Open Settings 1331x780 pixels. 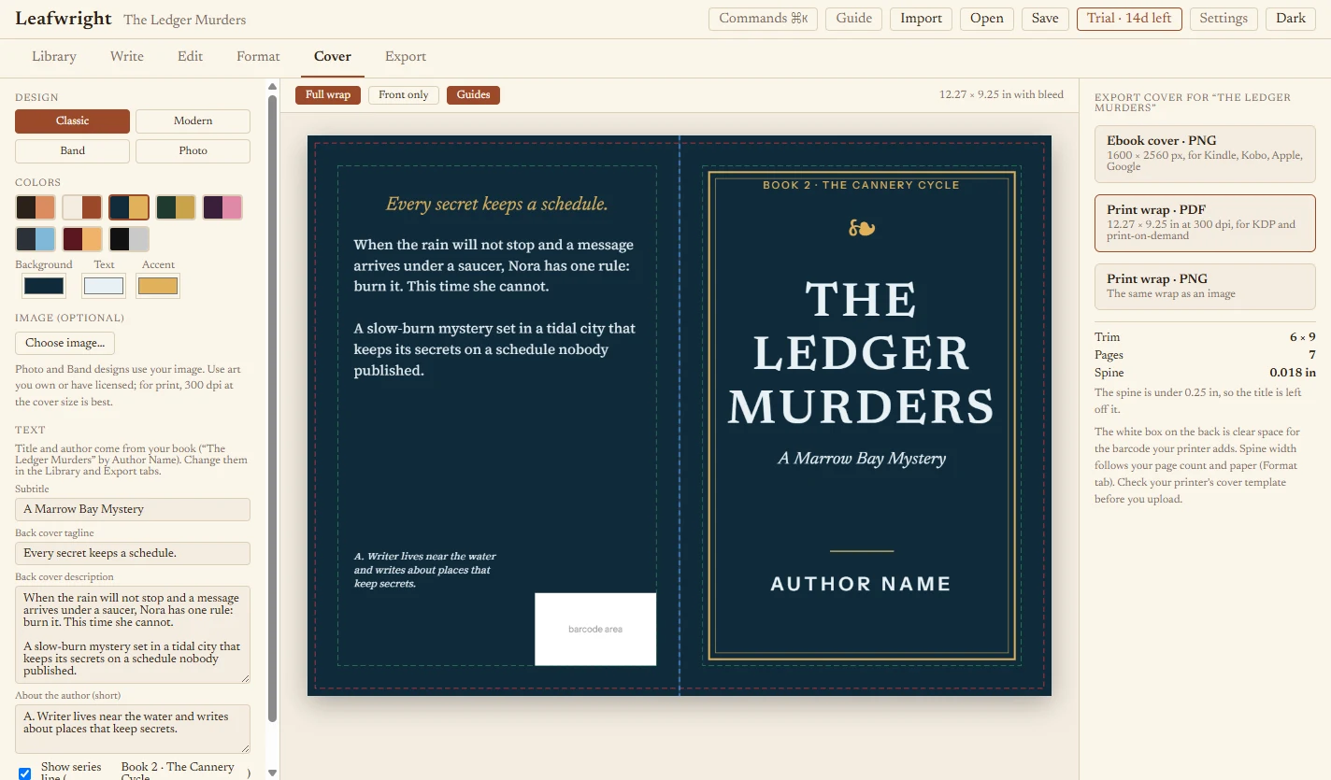click(x=1224, y=19)
